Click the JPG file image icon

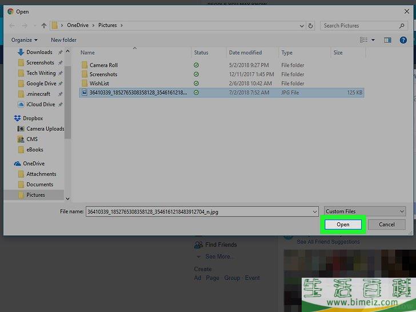pyautogui.click(x=85, y=93)
